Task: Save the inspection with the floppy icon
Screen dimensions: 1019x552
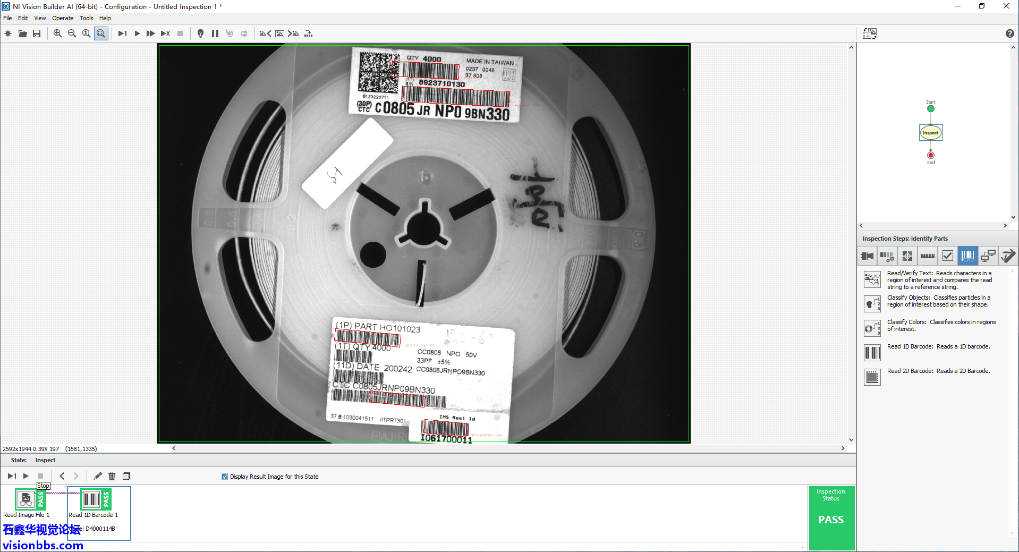Action: click(37, 33)
